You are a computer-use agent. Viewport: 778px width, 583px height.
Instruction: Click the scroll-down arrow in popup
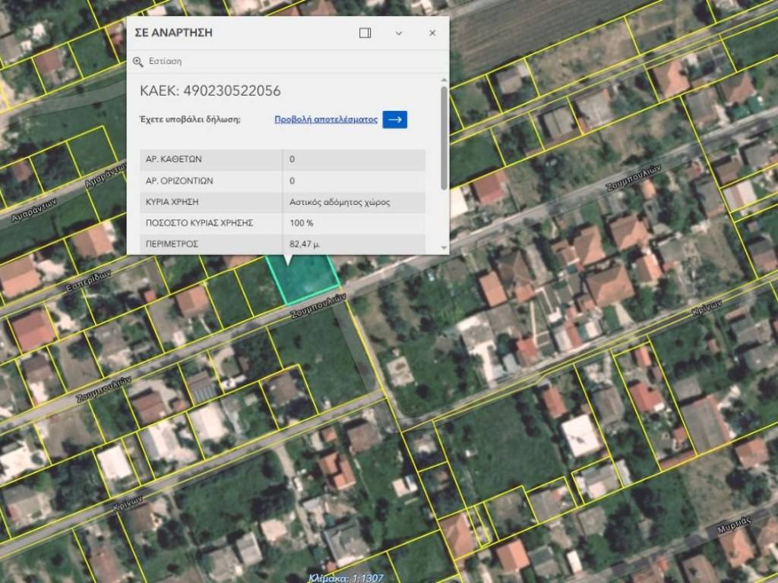(x=444, y=248)
